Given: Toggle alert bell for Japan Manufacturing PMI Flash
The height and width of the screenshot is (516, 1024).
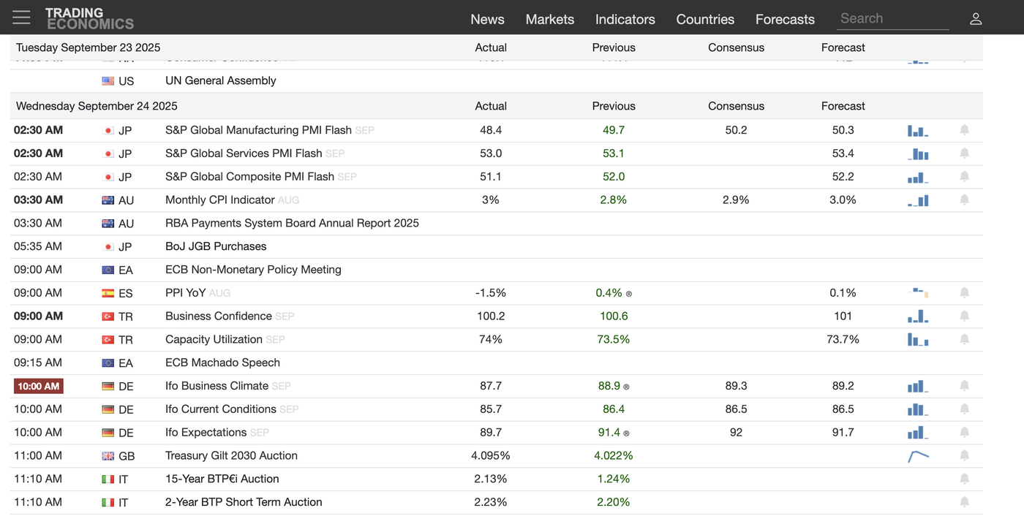Looking at the screenshot, I should 964,130.
